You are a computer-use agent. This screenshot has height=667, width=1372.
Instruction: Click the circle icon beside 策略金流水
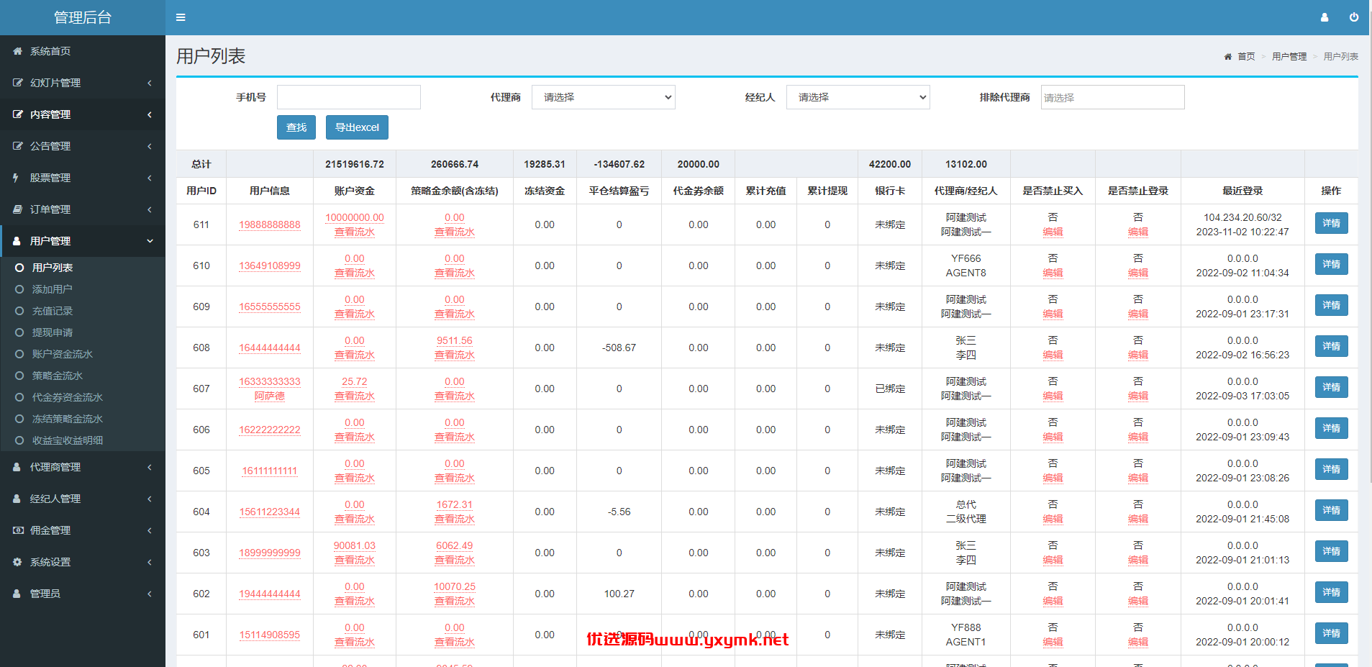coord(19,376)
